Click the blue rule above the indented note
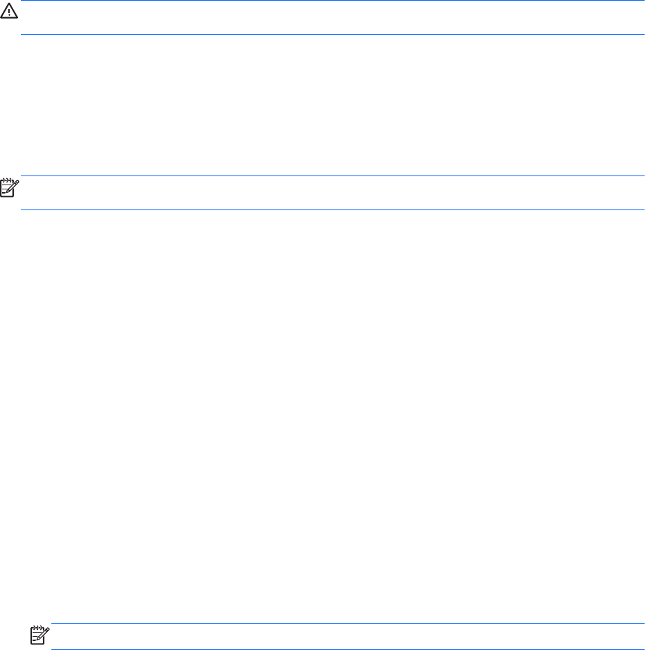Screen dimensions: 645x650 pos(348,623)
